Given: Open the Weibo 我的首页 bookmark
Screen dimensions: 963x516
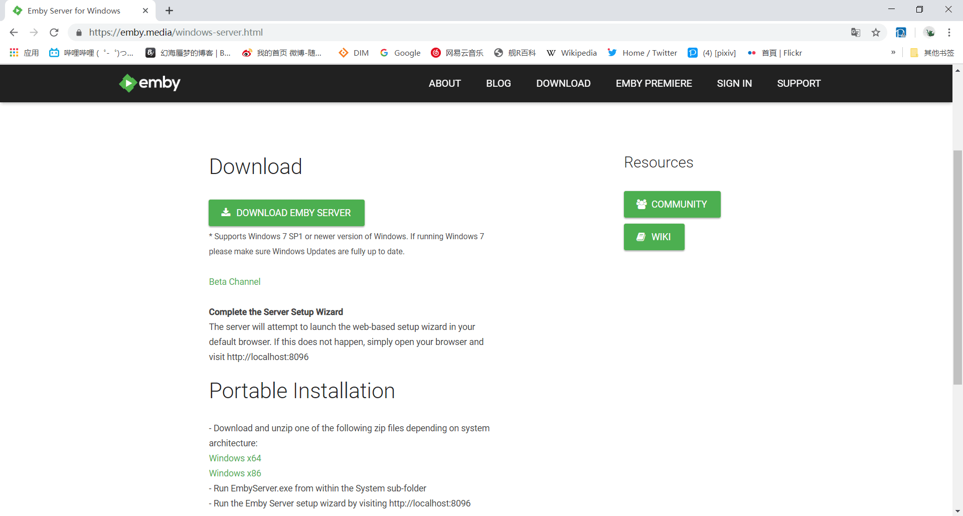Looking at the screenshot, I should click(x=282, y=53).
